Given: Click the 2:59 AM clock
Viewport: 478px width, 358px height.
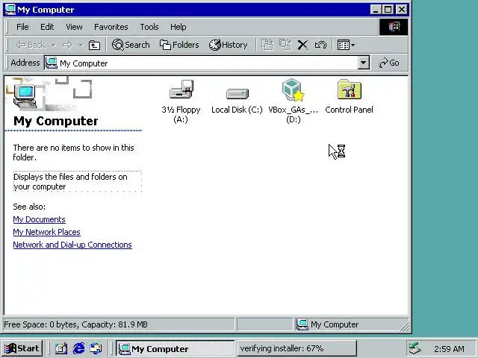Looking at the screenshot, I should tap(449, 349).
